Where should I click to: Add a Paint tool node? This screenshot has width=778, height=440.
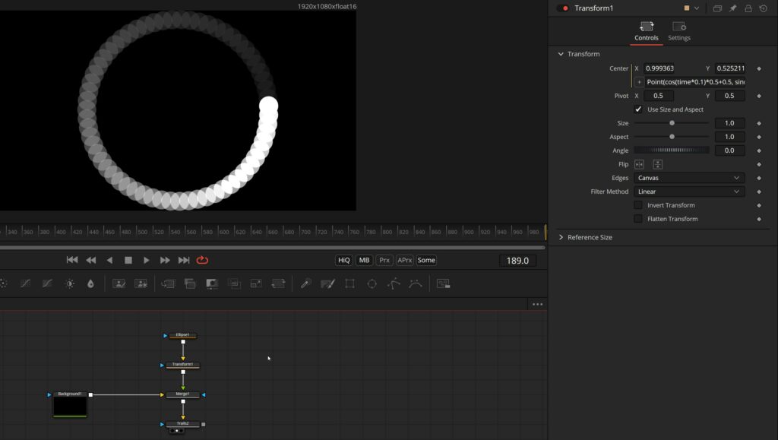(x=327, y=283)
